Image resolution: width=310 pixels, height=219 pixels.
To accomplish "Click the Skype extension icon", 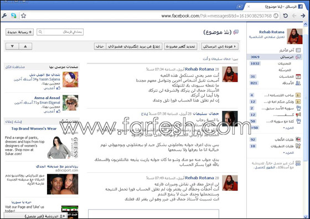I will click(13, 15).
